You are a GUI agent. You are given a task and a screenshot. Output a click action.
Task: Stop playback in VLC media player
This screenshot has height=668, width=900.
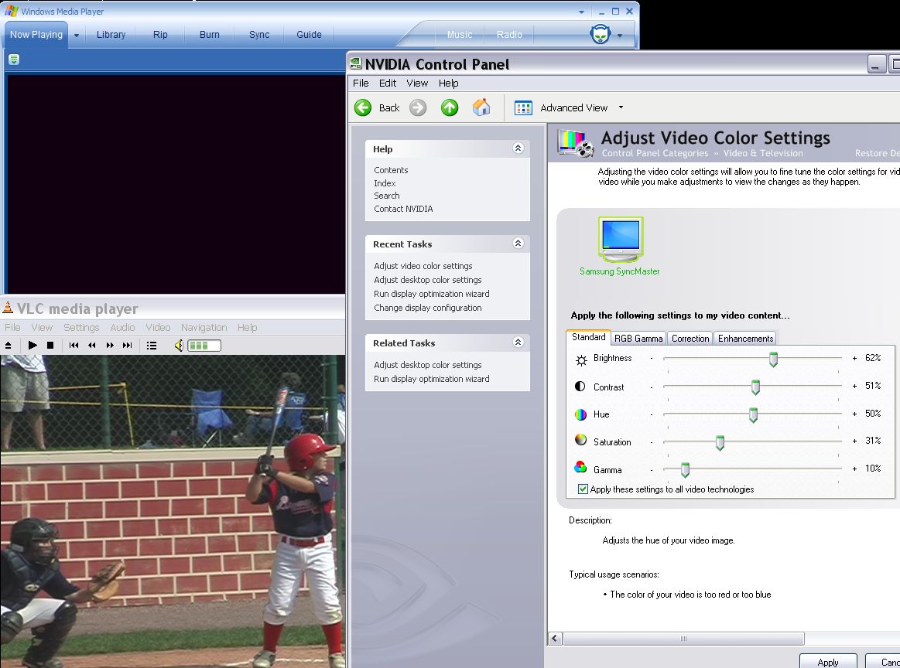pyautogui.click(x=50, y=345)
